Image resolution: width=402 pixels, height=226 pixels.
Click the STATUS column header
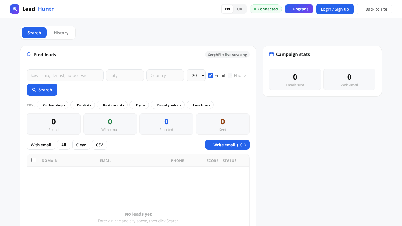tap(230, 161)
